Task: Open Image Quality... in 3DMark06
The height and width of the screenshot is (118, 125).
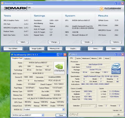Action: tap(37, 49)
